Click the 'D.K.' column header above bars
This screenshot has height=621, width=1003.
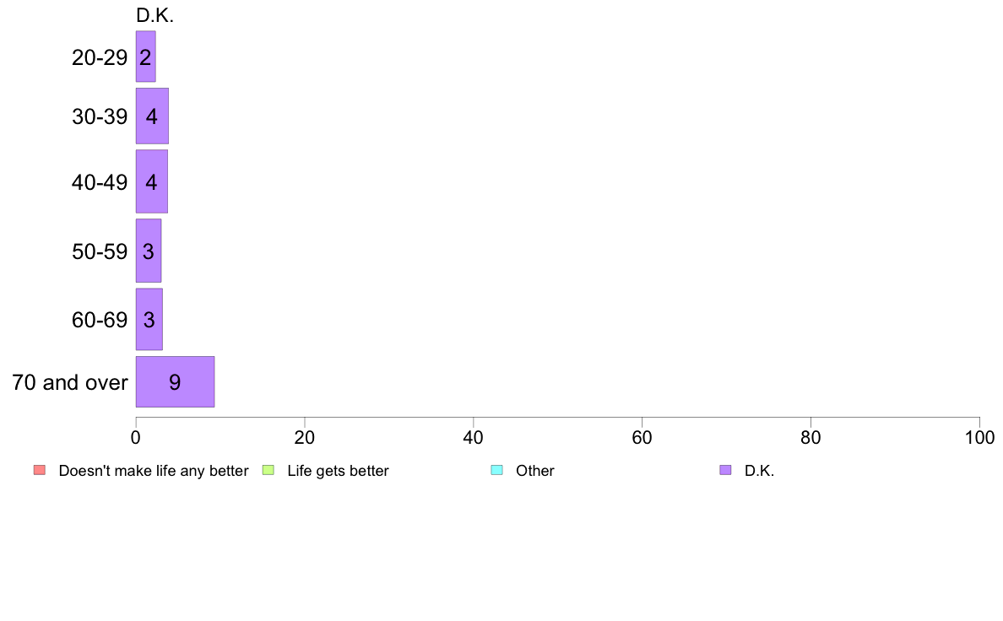(x=155, y=15)
